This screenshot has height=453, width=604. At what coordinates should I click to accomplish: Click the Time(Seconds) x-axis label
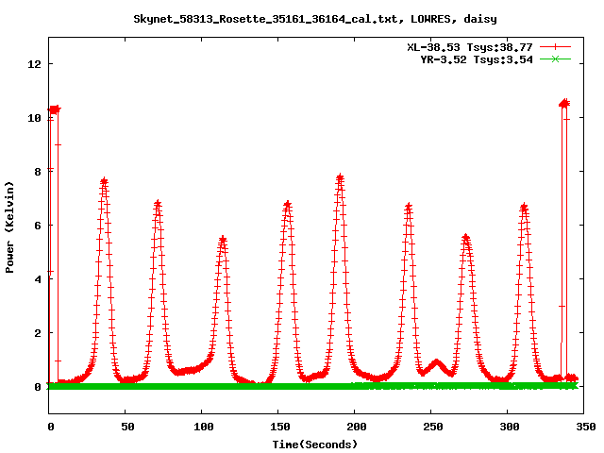(x=314, y=444)
